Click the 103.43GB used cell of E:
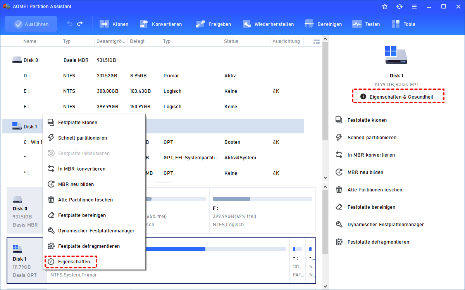Image resolution: width=465 pixels, height=290 pixels. click(140, 91)
